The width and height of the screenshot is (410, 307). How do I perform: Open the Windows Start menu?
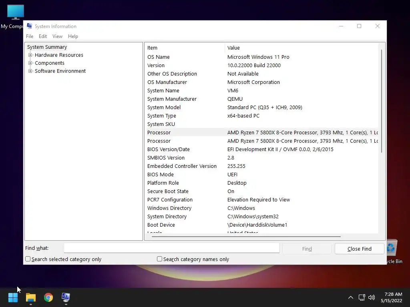click(13, 297)
